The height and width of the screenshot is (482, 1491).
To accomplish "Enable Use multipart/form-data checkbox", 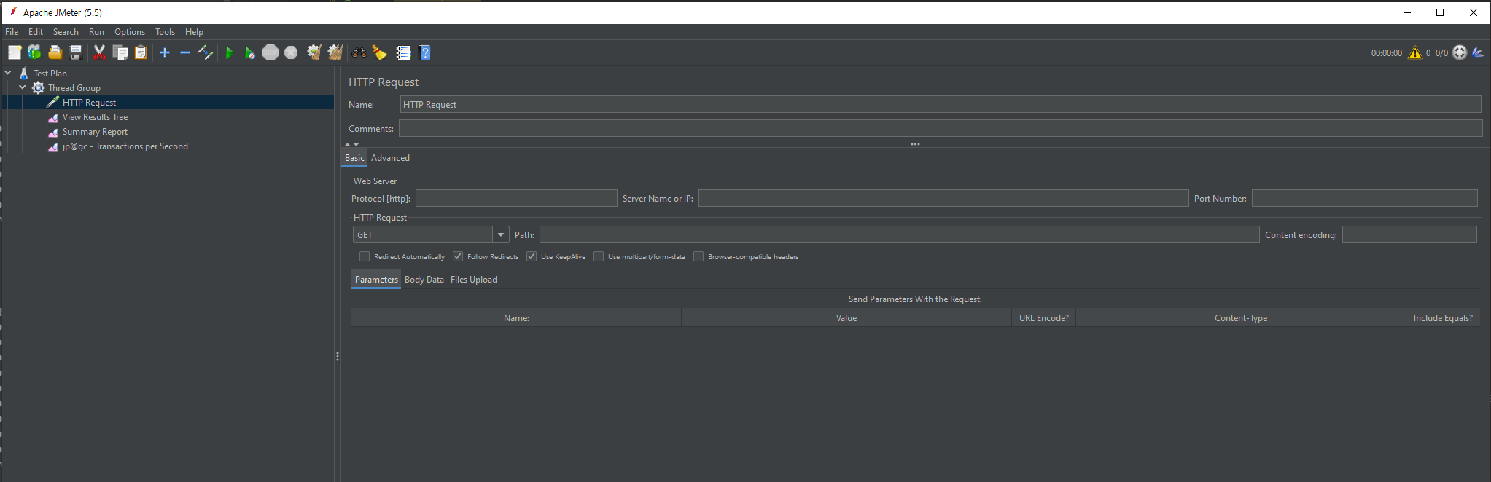I will (599, 256).
